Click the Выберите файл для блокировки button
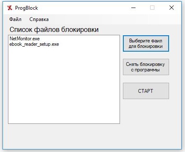Image resolution: width=185 pixels, height=152 pixels. coord(146,44)
